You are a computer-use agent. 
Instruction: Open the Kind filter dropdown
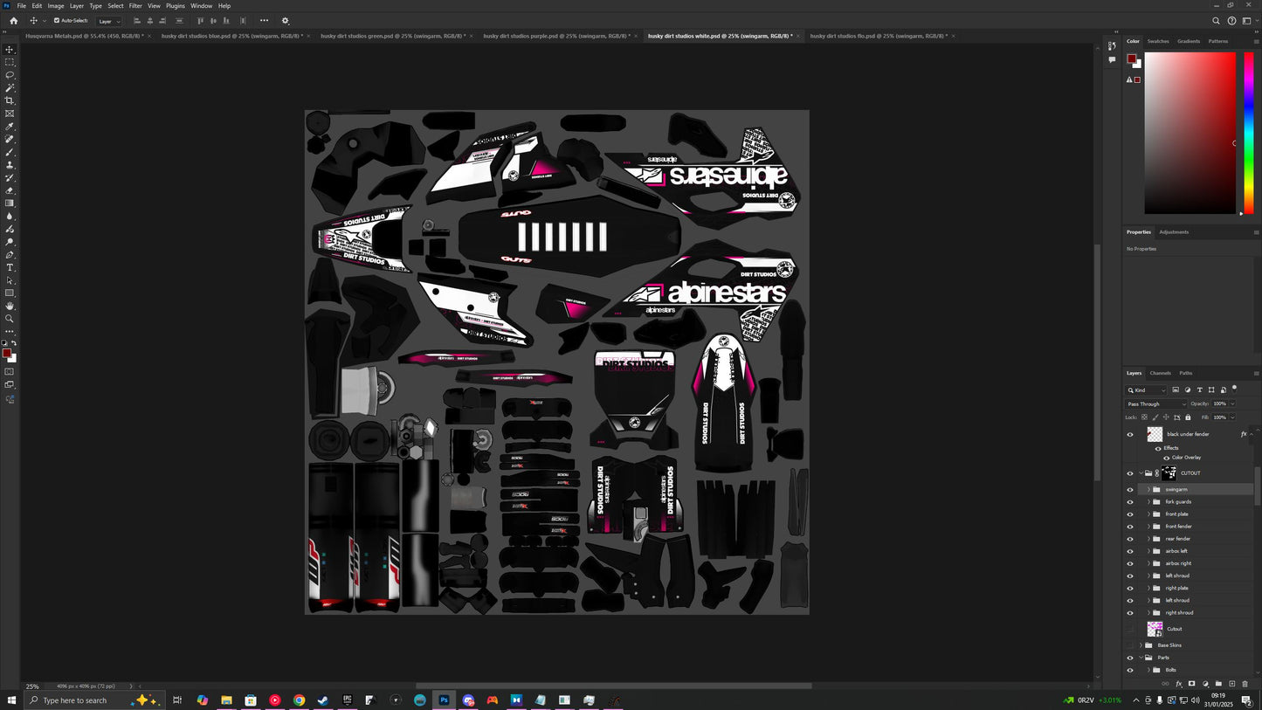[x=1146, y=390]
